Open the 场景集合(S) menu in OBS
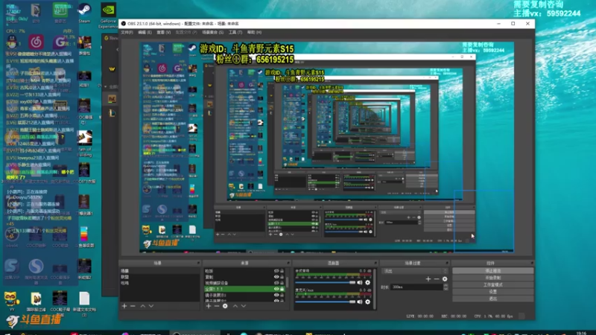Image resolution: width=596 pixels, height=335 pixels. click(x=213, y=33)
